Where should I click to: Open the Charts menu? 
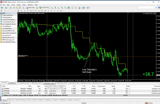[19, 5]
